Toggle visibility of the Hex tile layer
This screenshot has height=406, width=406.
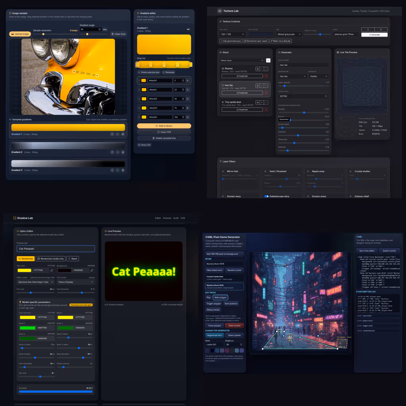click(x=258, y=86)
